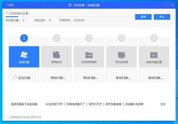Click 等待扫描 under 内存活跃程序

(x=90, y=78)
